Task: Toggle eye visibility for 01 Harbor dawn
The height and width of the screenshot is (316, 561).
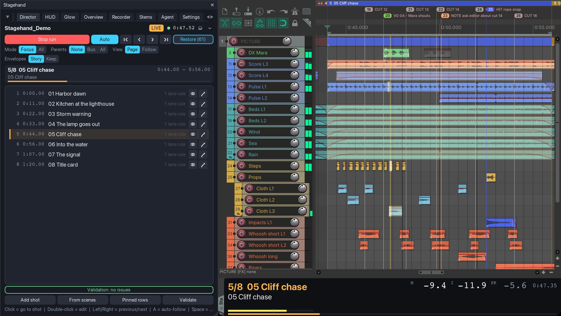Action: point(193,94)
